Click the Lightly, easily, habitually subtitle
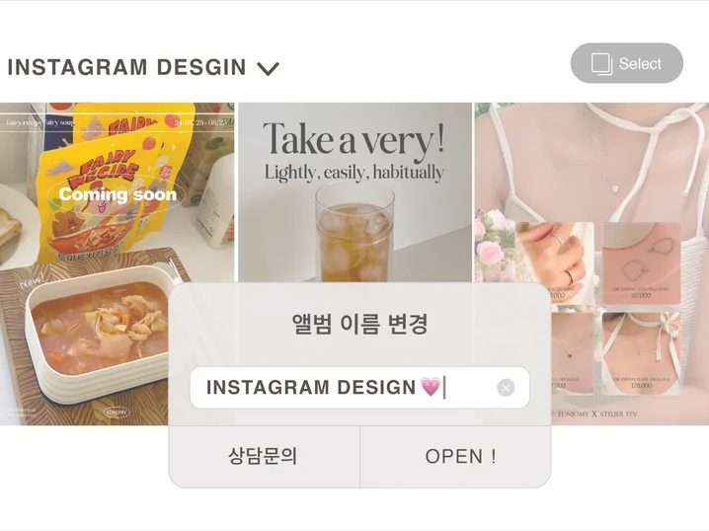 pyautogui.click(x=354, y=173)
